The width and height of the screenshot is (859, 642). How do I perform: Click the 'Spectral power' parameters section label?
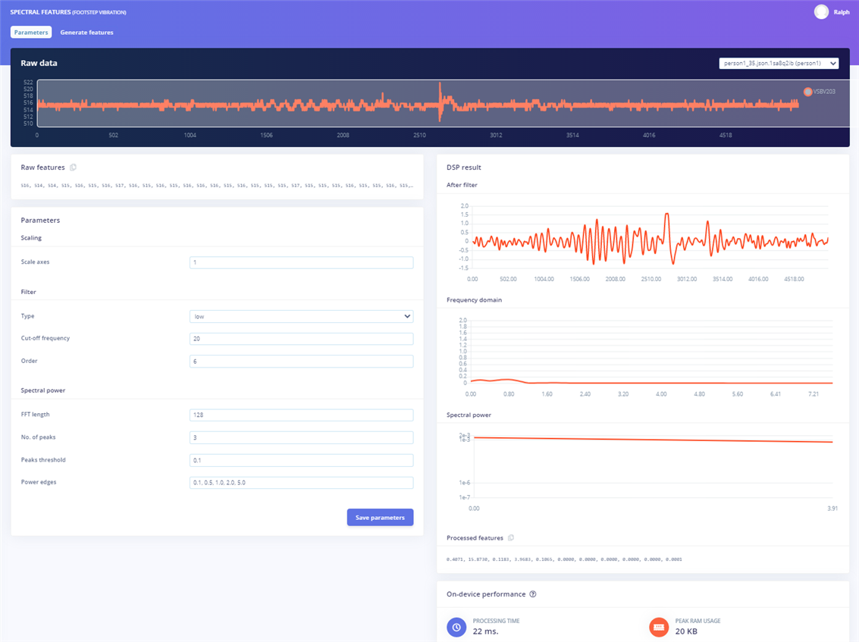pos(42,390)
